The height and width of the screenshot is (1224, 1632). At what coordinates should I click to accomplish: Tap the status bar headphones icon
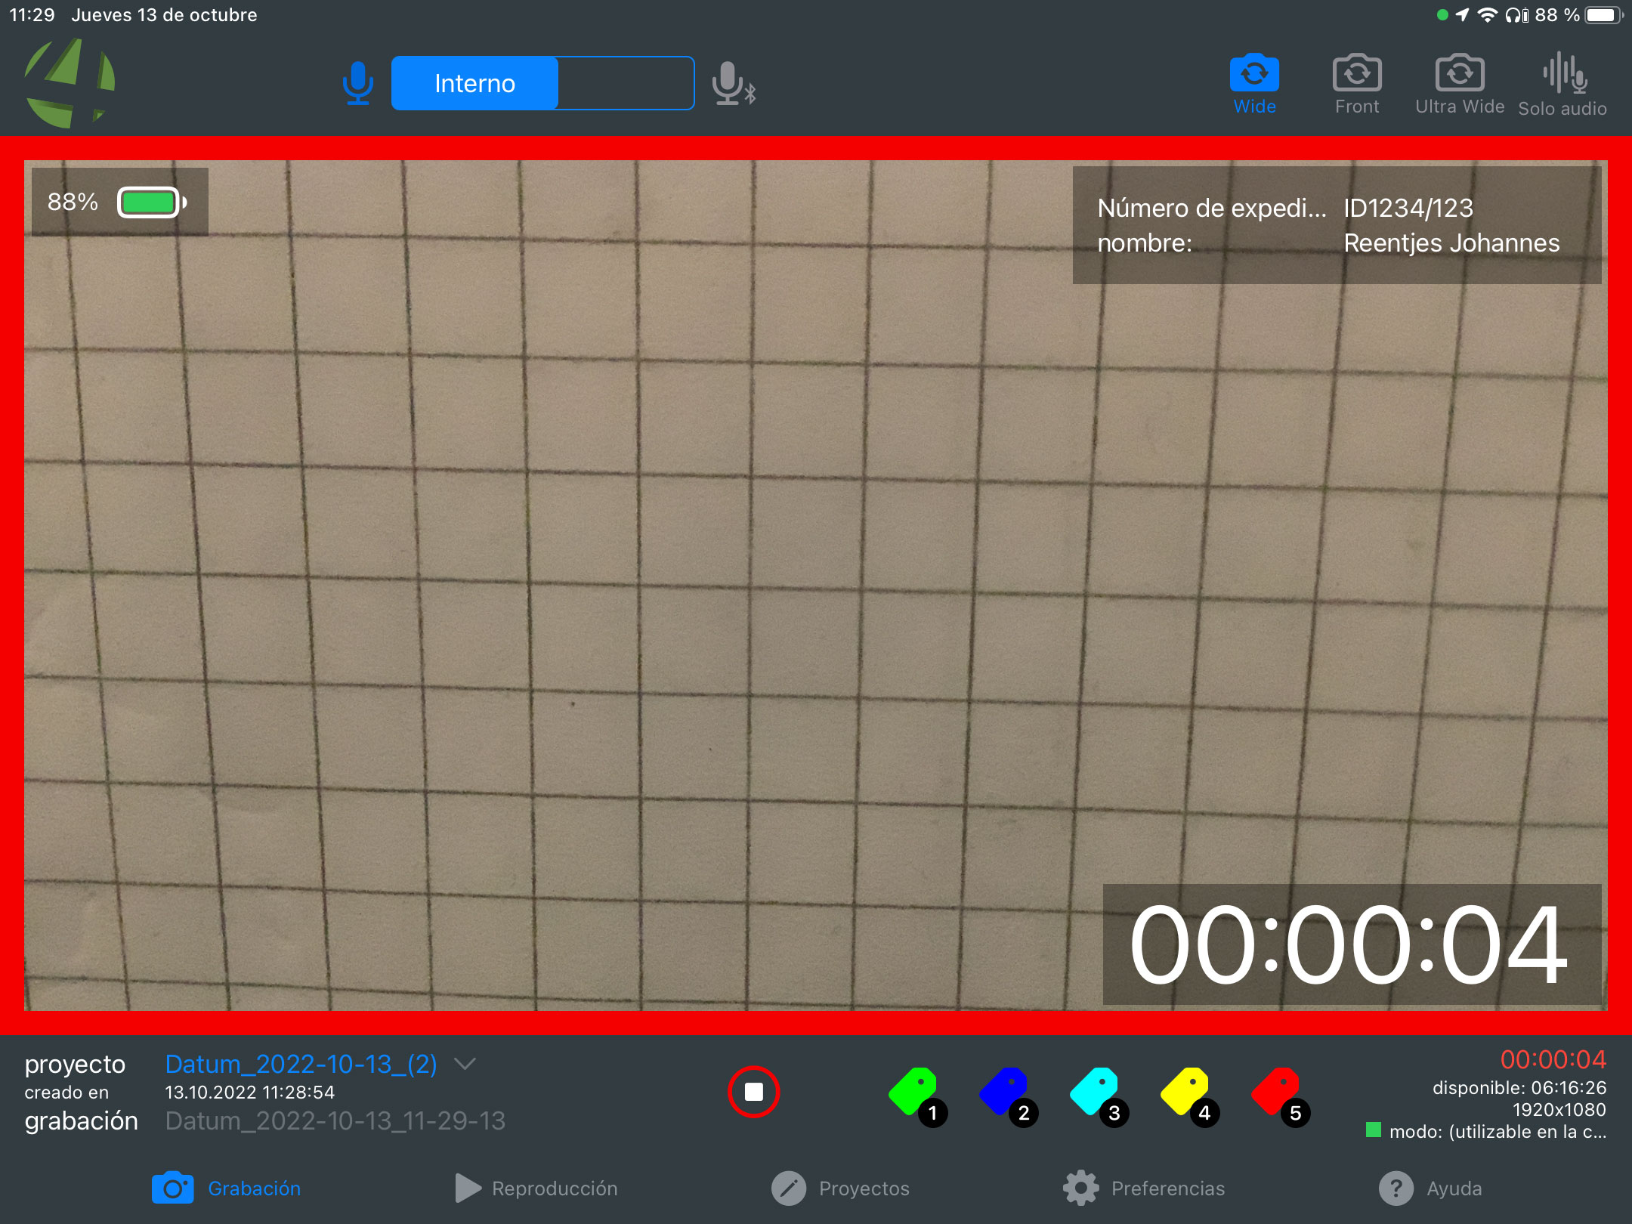coord(1516,15)
